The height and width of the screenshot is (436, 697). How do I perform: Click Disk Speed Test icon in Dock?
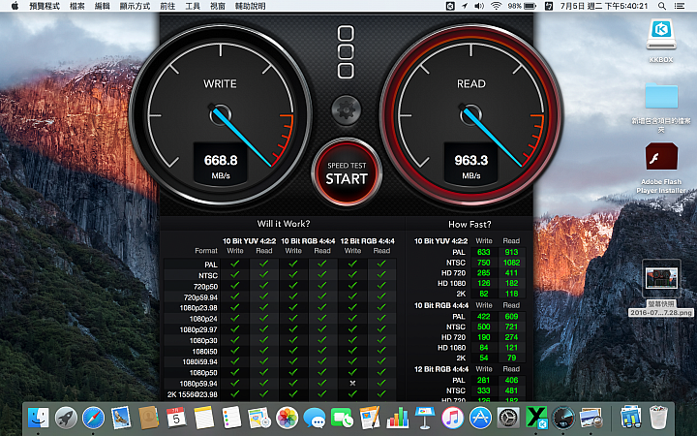point(562,418)
